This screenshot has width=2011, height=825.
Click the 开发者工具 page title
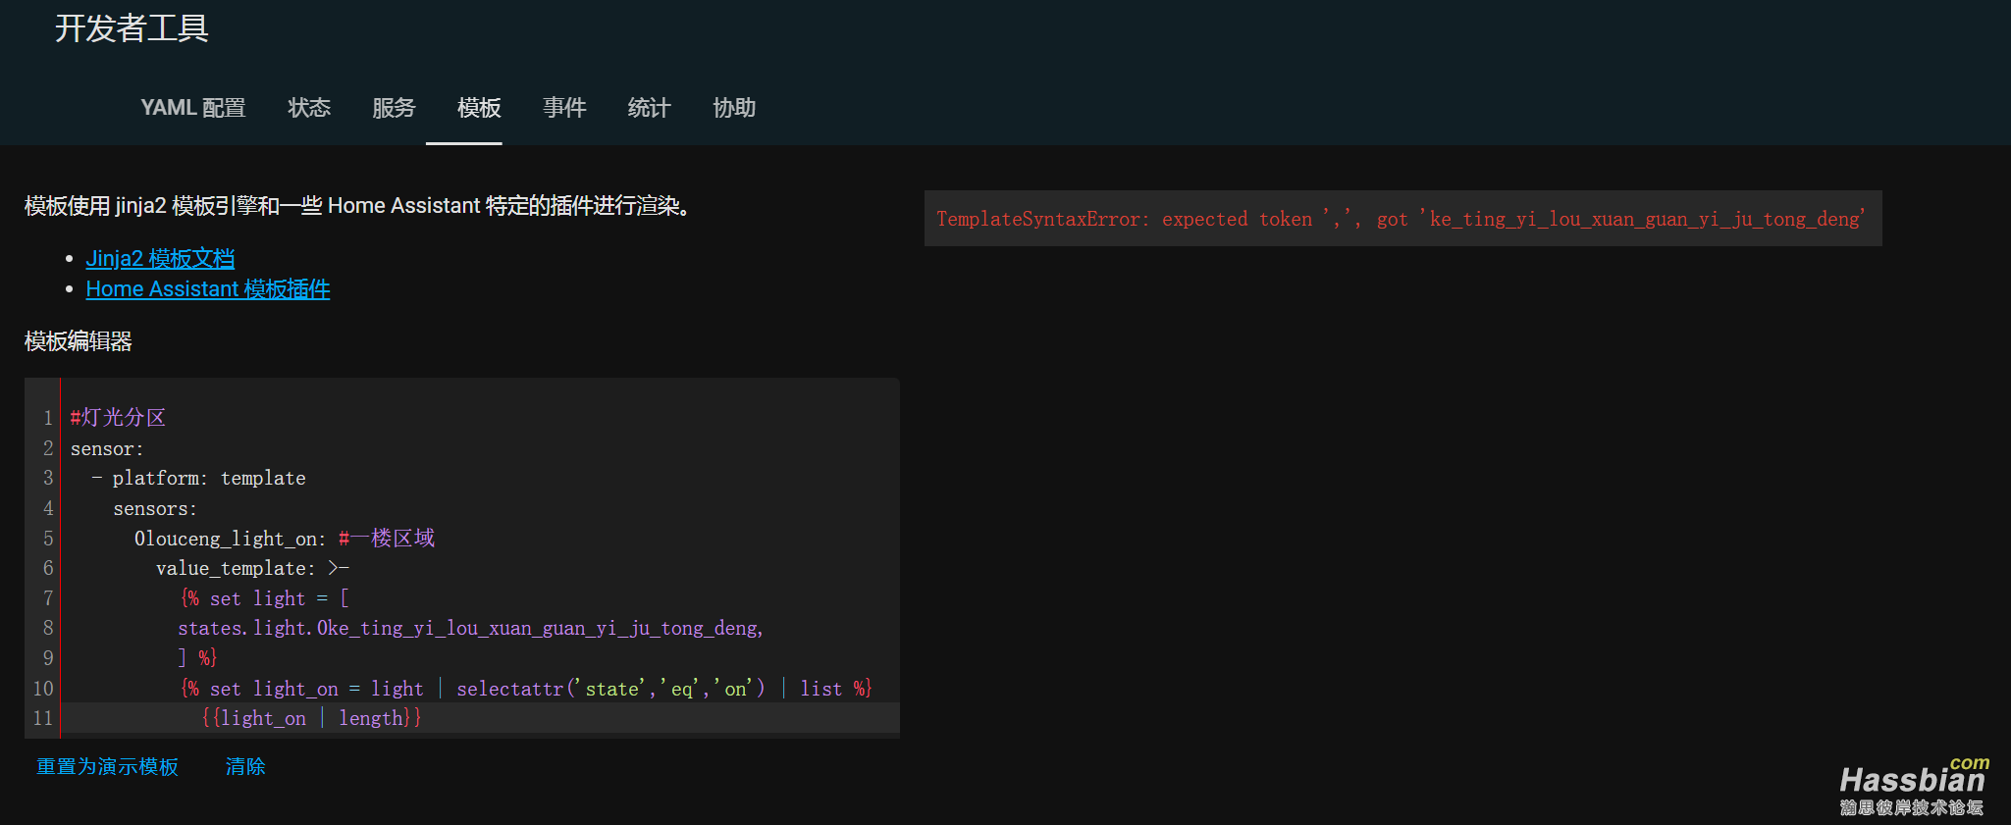click(x=132, y=28)
